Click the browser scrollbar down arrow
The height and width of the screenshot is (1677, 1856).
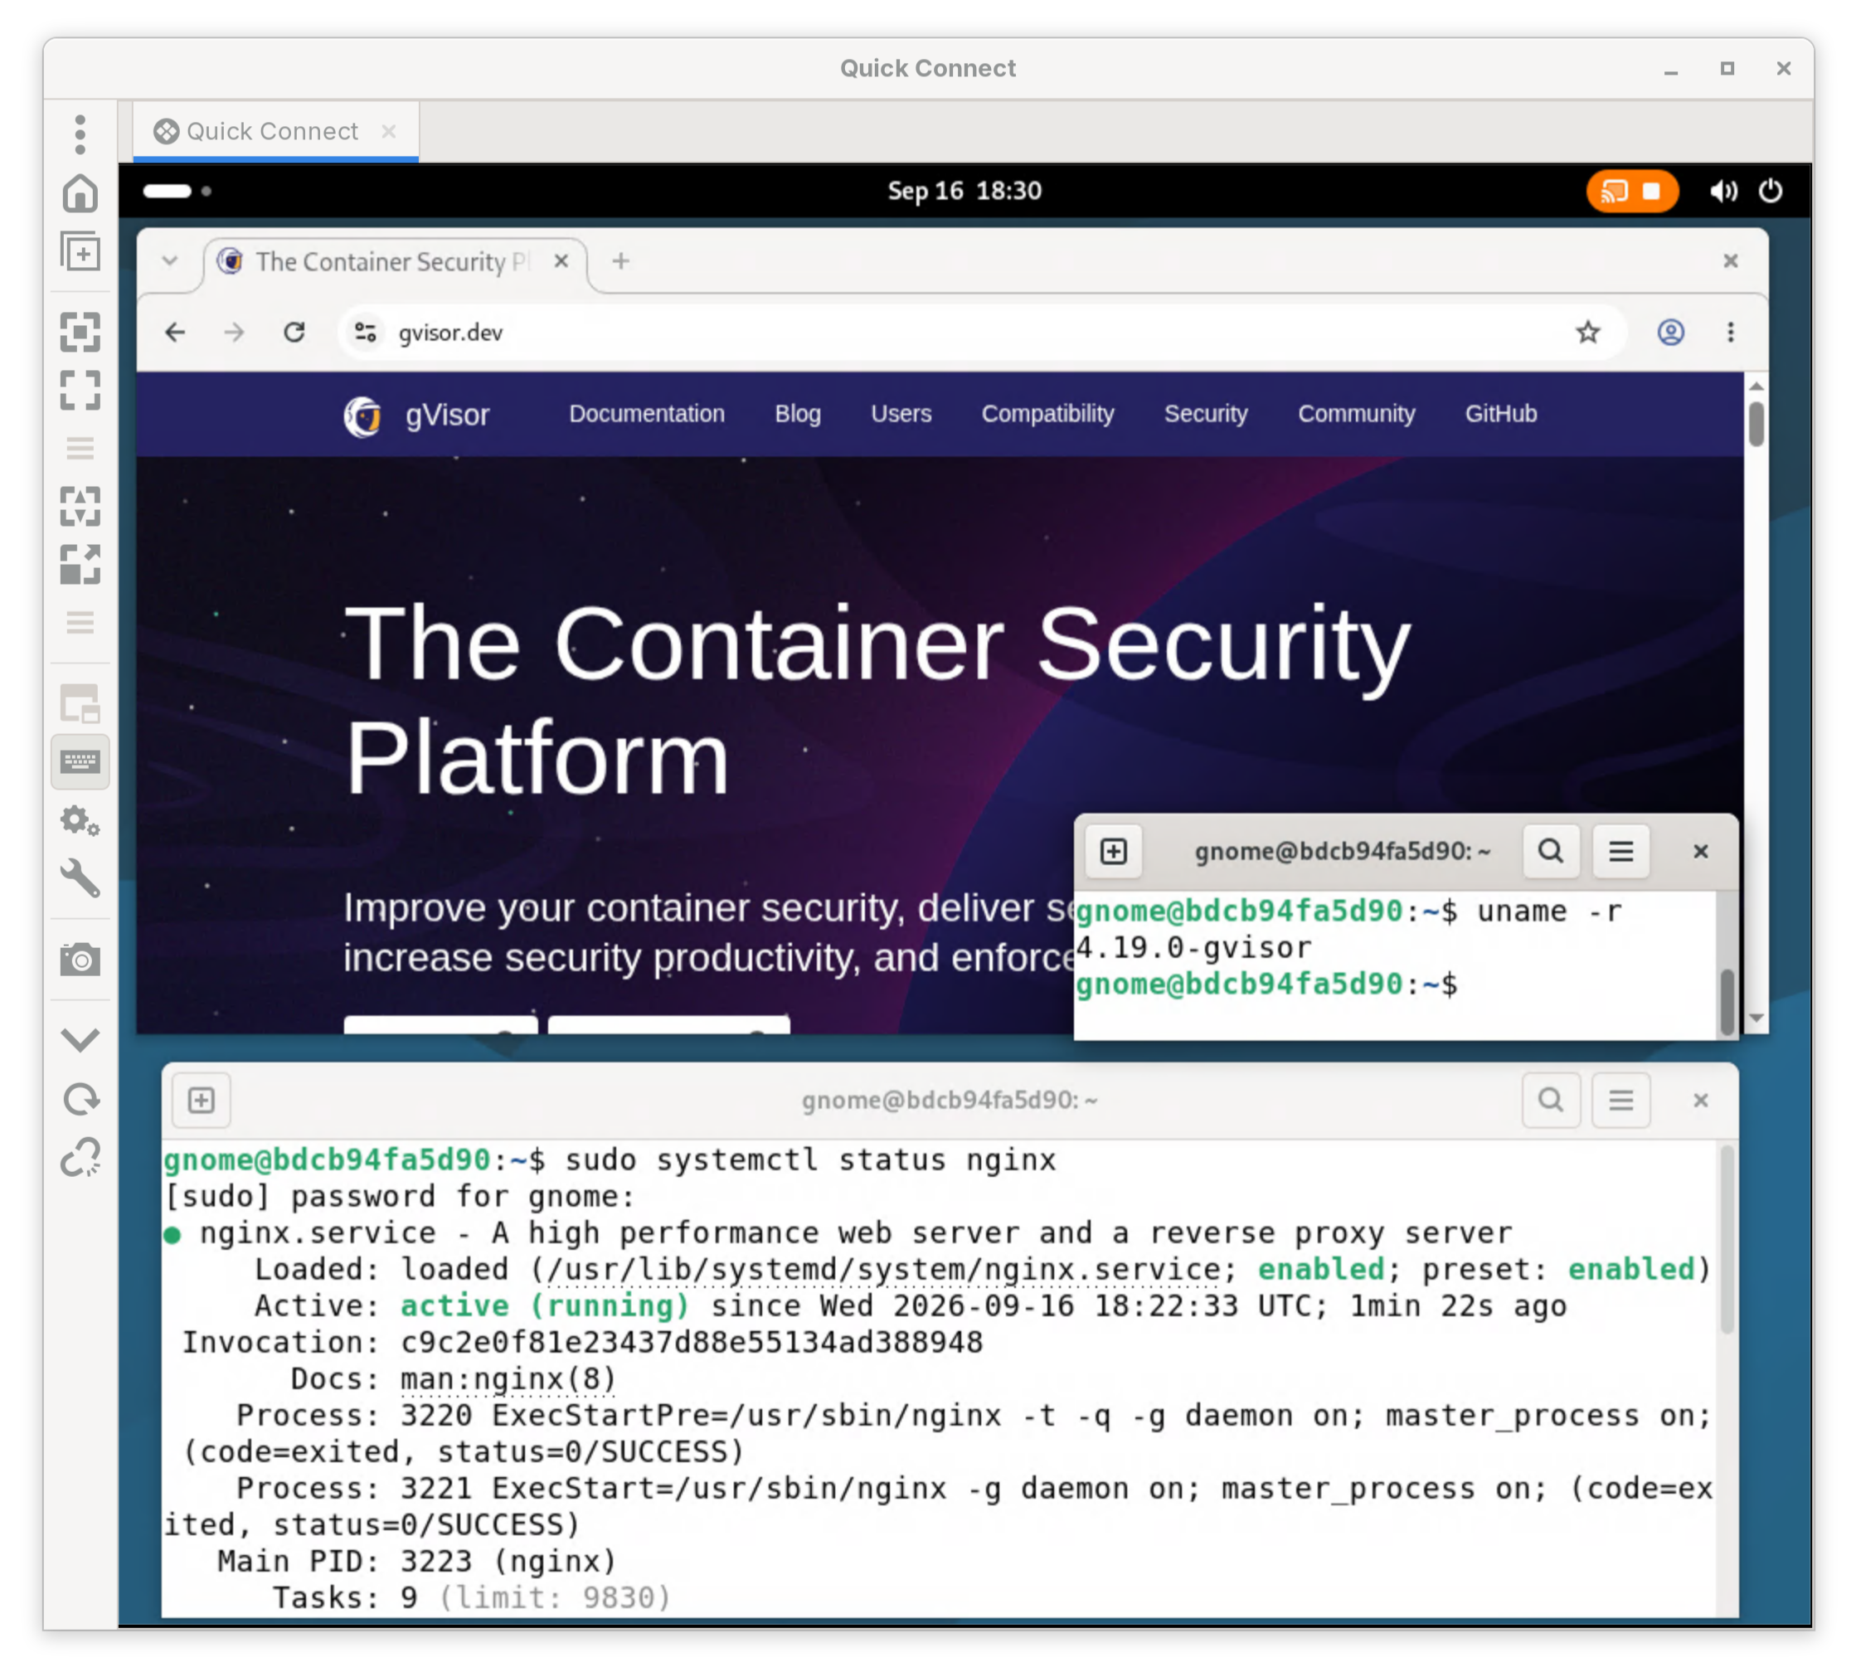click(x=1756, y=1018)
